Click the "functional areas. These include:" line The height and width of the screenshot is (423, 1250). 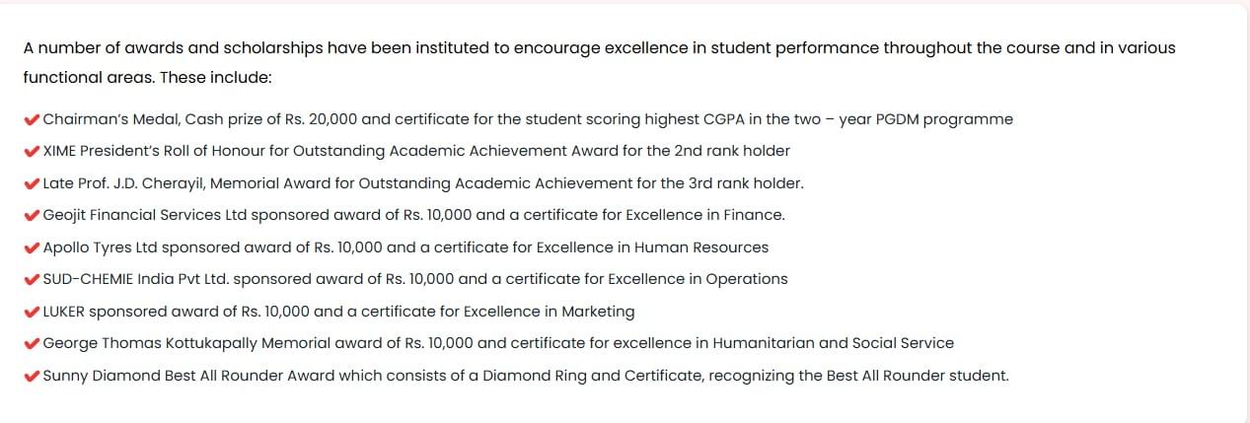coord(147,77)
